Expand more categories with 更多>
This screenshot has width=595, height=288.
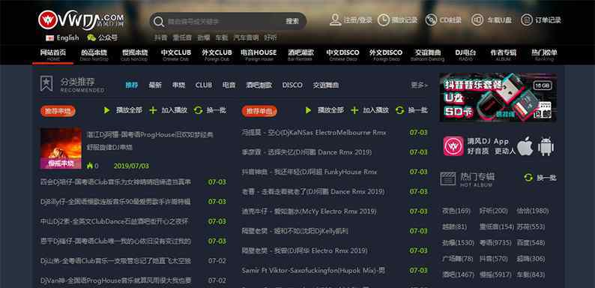click(x=420, y=85)
